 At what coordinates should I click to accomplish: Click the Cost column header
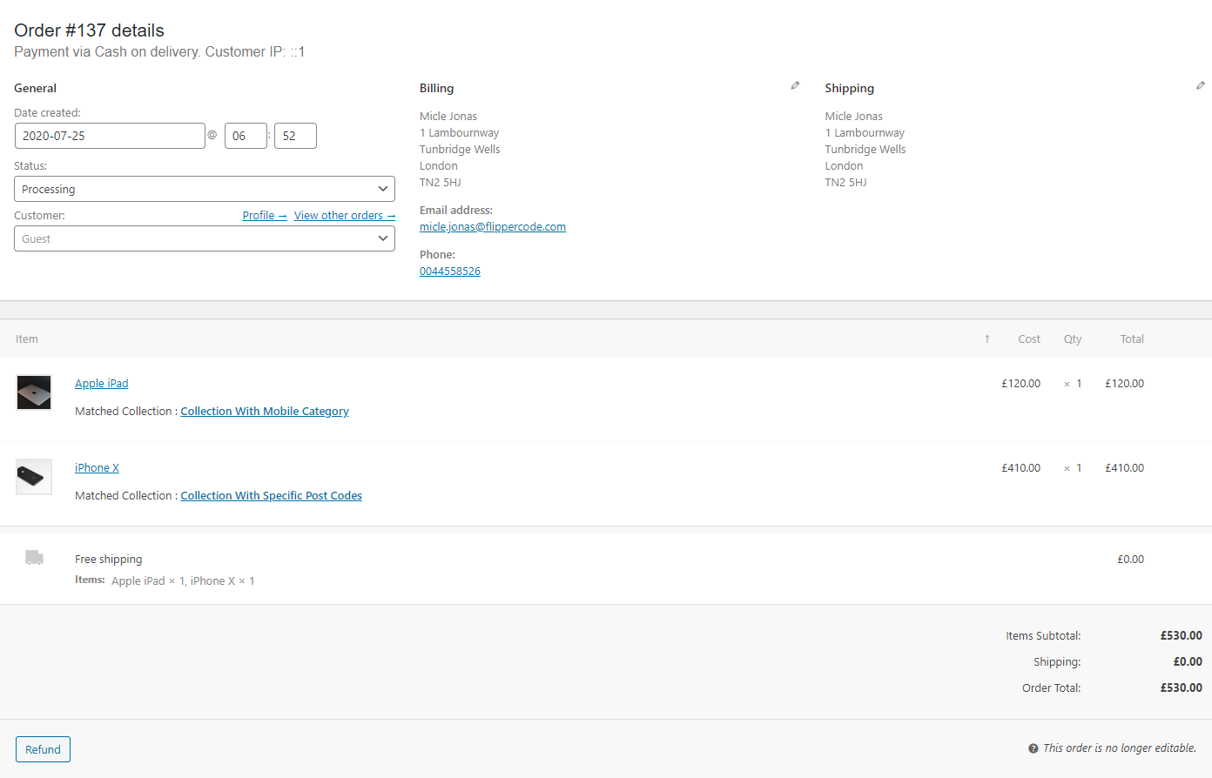tap(1029, 339)
